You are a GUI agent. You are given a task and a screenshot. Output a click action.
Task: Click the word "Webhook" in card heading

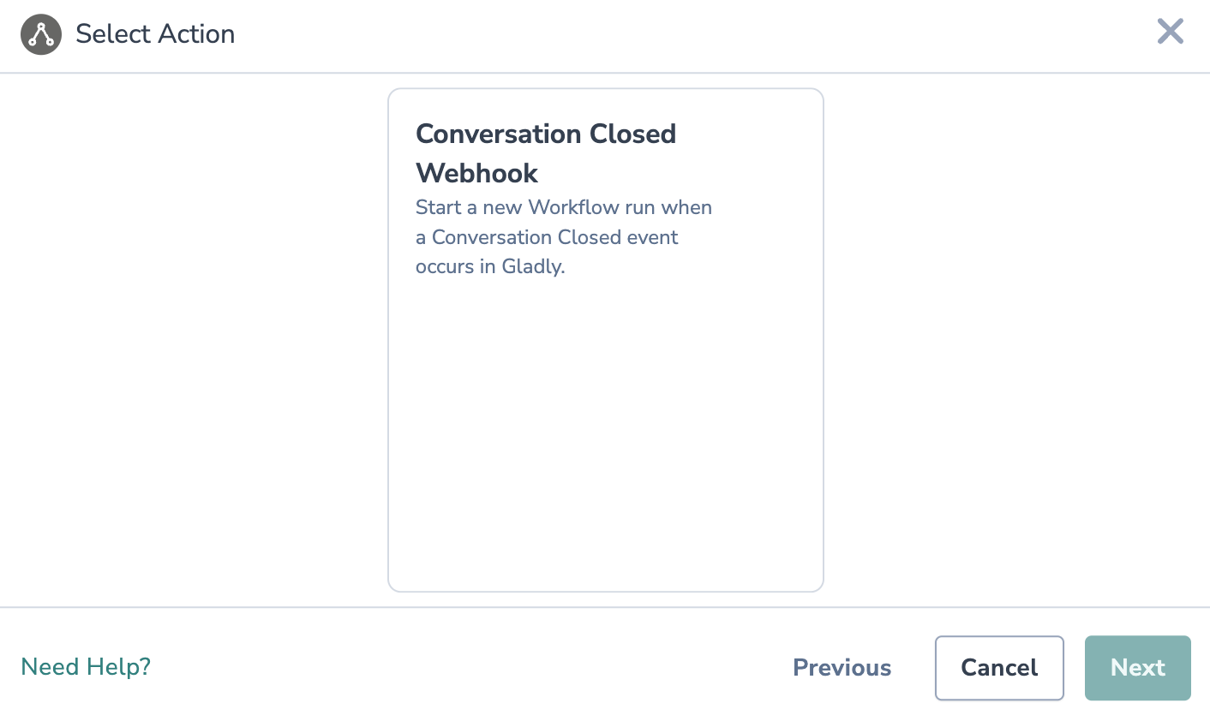click(476, 173)
